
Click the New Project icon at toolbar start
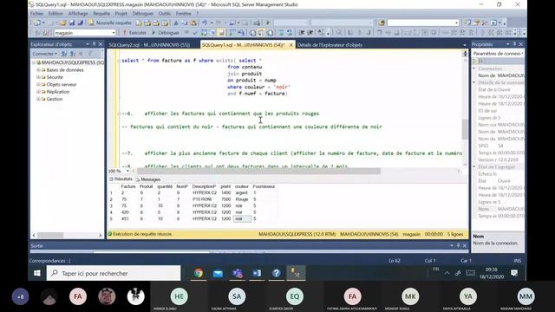[36, 23]
